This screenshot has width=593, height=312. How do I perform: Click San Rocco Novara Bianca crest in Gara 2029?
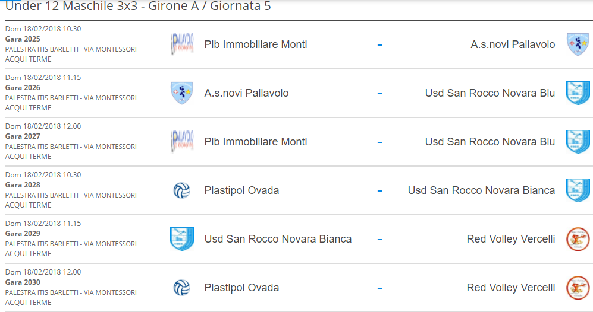182,239
